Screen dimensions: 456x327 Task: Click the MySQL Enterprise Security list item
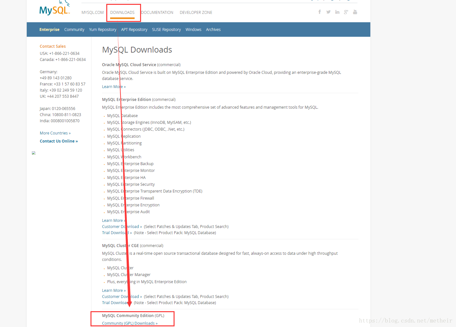tap(131, 184)
